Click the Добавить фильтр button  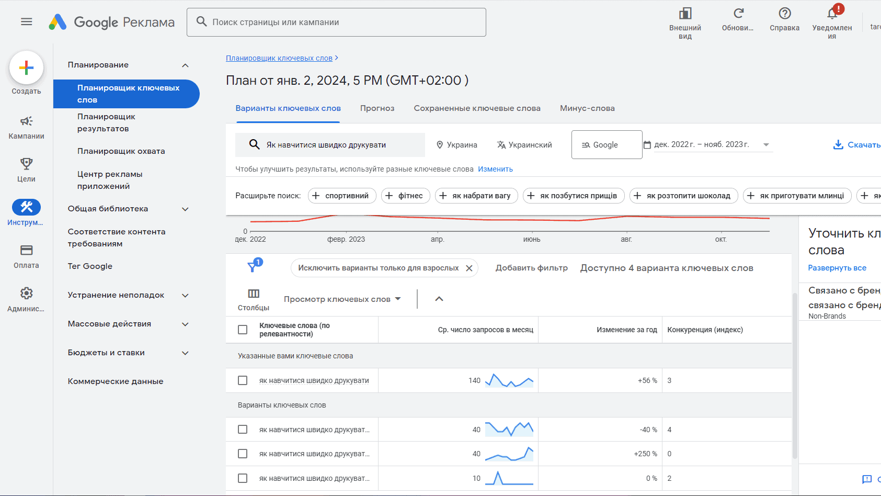(x=531, y=268)
